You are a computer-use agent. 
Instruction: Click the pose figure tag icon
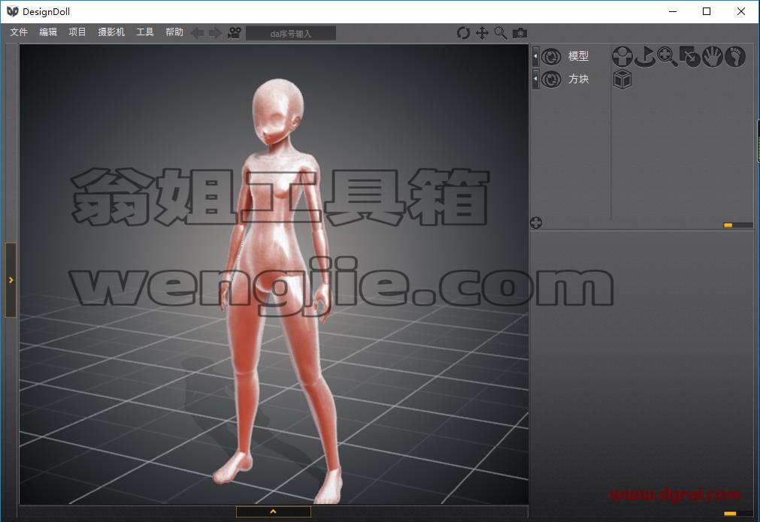tap(622, 56)
